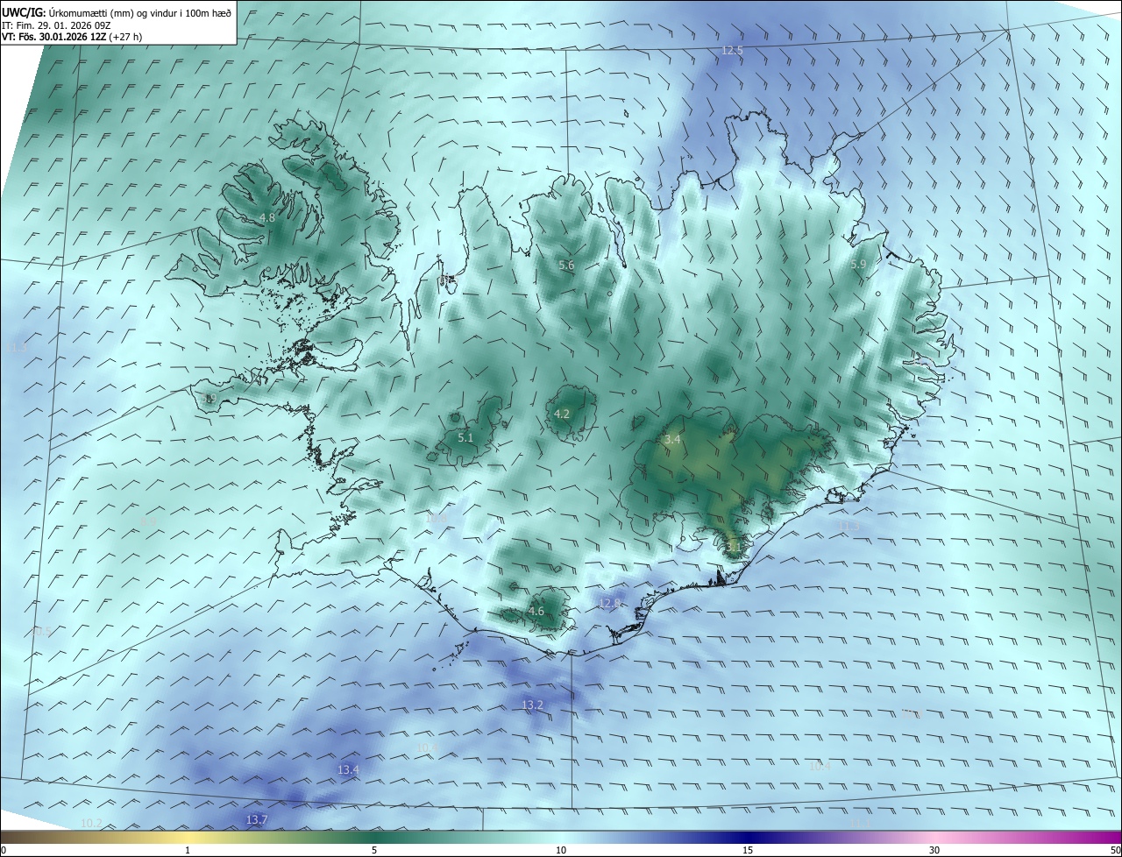Image resolution: width=1122 pixels, height=857 pixels.
Task: Click the 30 label on the colour scale
Action: [x=934, y=850]
